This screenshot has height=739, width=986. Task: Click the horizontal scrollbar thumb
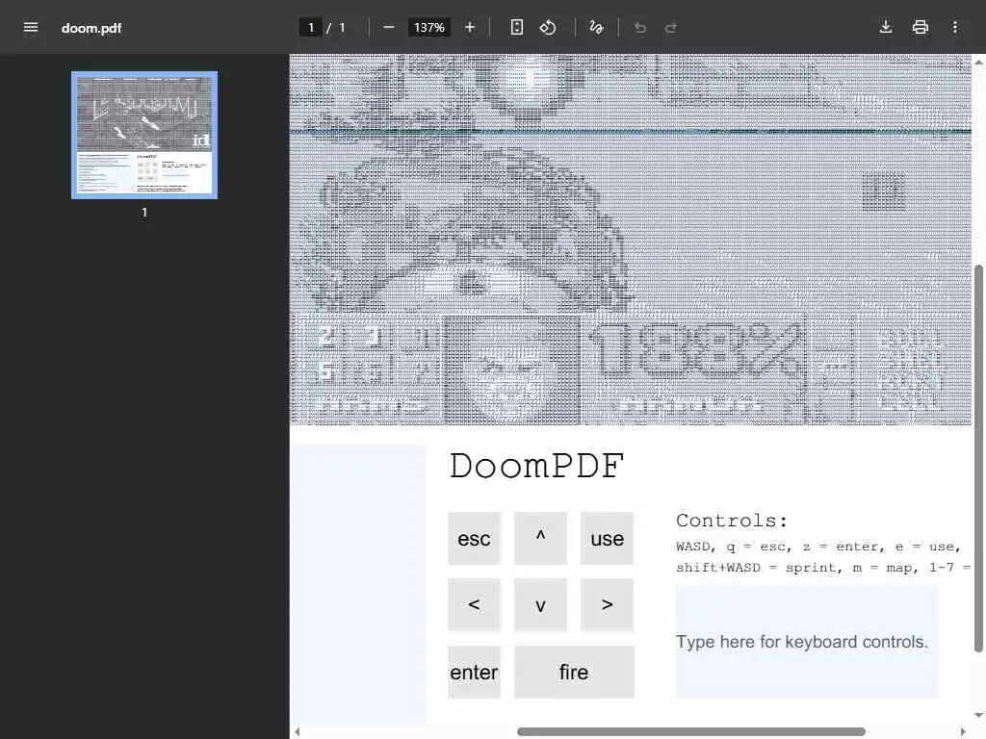pyautogui.click(x=691, y=731)
